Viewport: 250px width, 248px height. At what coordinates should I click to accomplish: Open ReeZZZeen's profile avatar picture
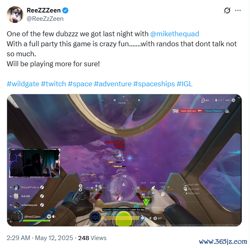15,15
